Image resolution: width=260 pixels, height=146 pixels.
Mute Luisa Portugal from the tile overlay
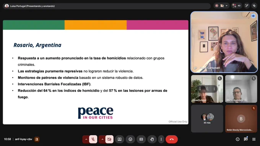click(207, 89)
